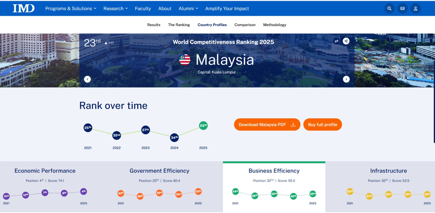The height and width of the screenshot is (213, 435).
Task: Expand the Alumni menu
Action: pos(188,8)
